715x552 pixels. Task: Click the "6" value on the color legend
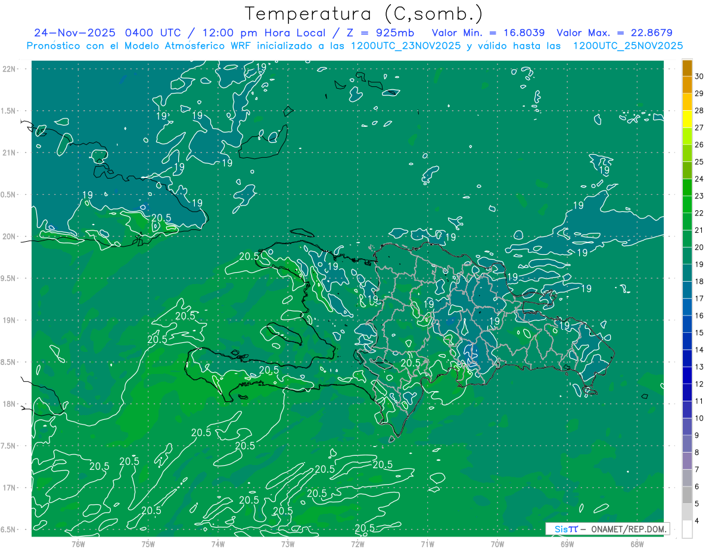[x=698, y=487]
